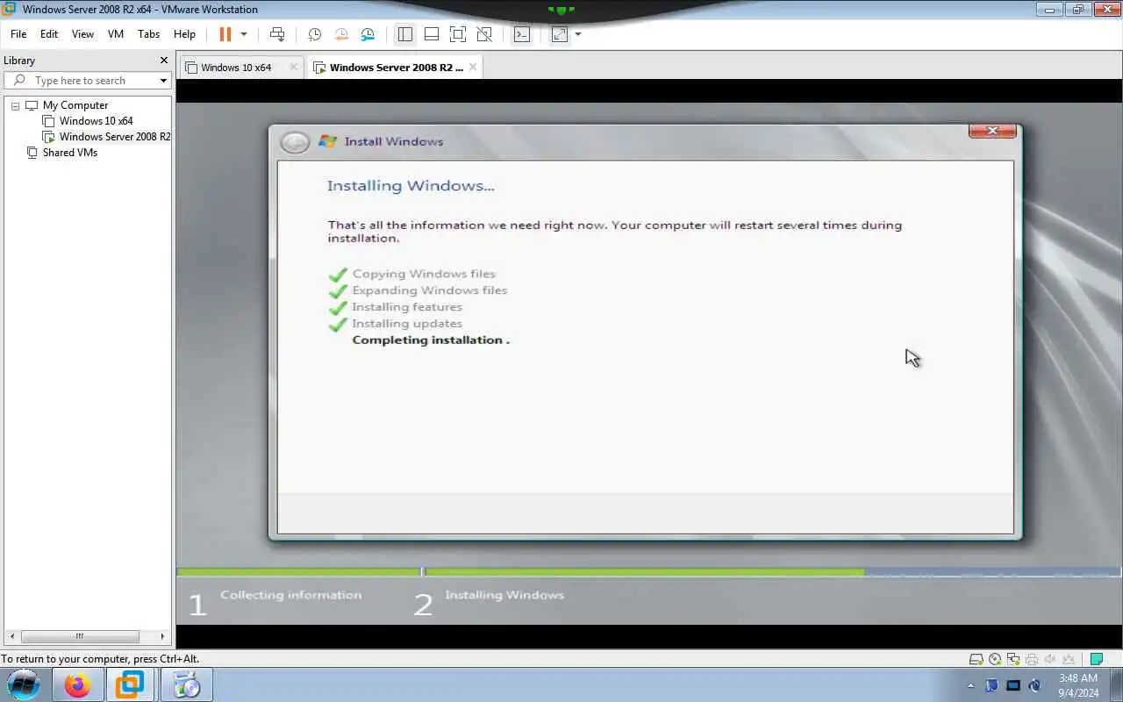The image size is (1123, 702).
Task: Open the VM menu
Action: pyautogui.click(x=116, y=34)
